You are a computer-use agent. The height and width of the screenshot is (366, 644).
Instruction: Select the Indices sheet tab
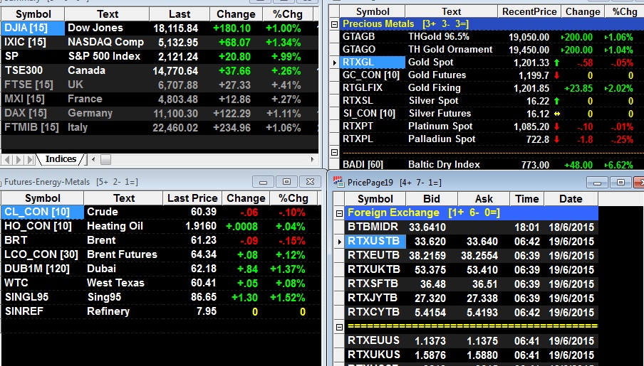61,159
